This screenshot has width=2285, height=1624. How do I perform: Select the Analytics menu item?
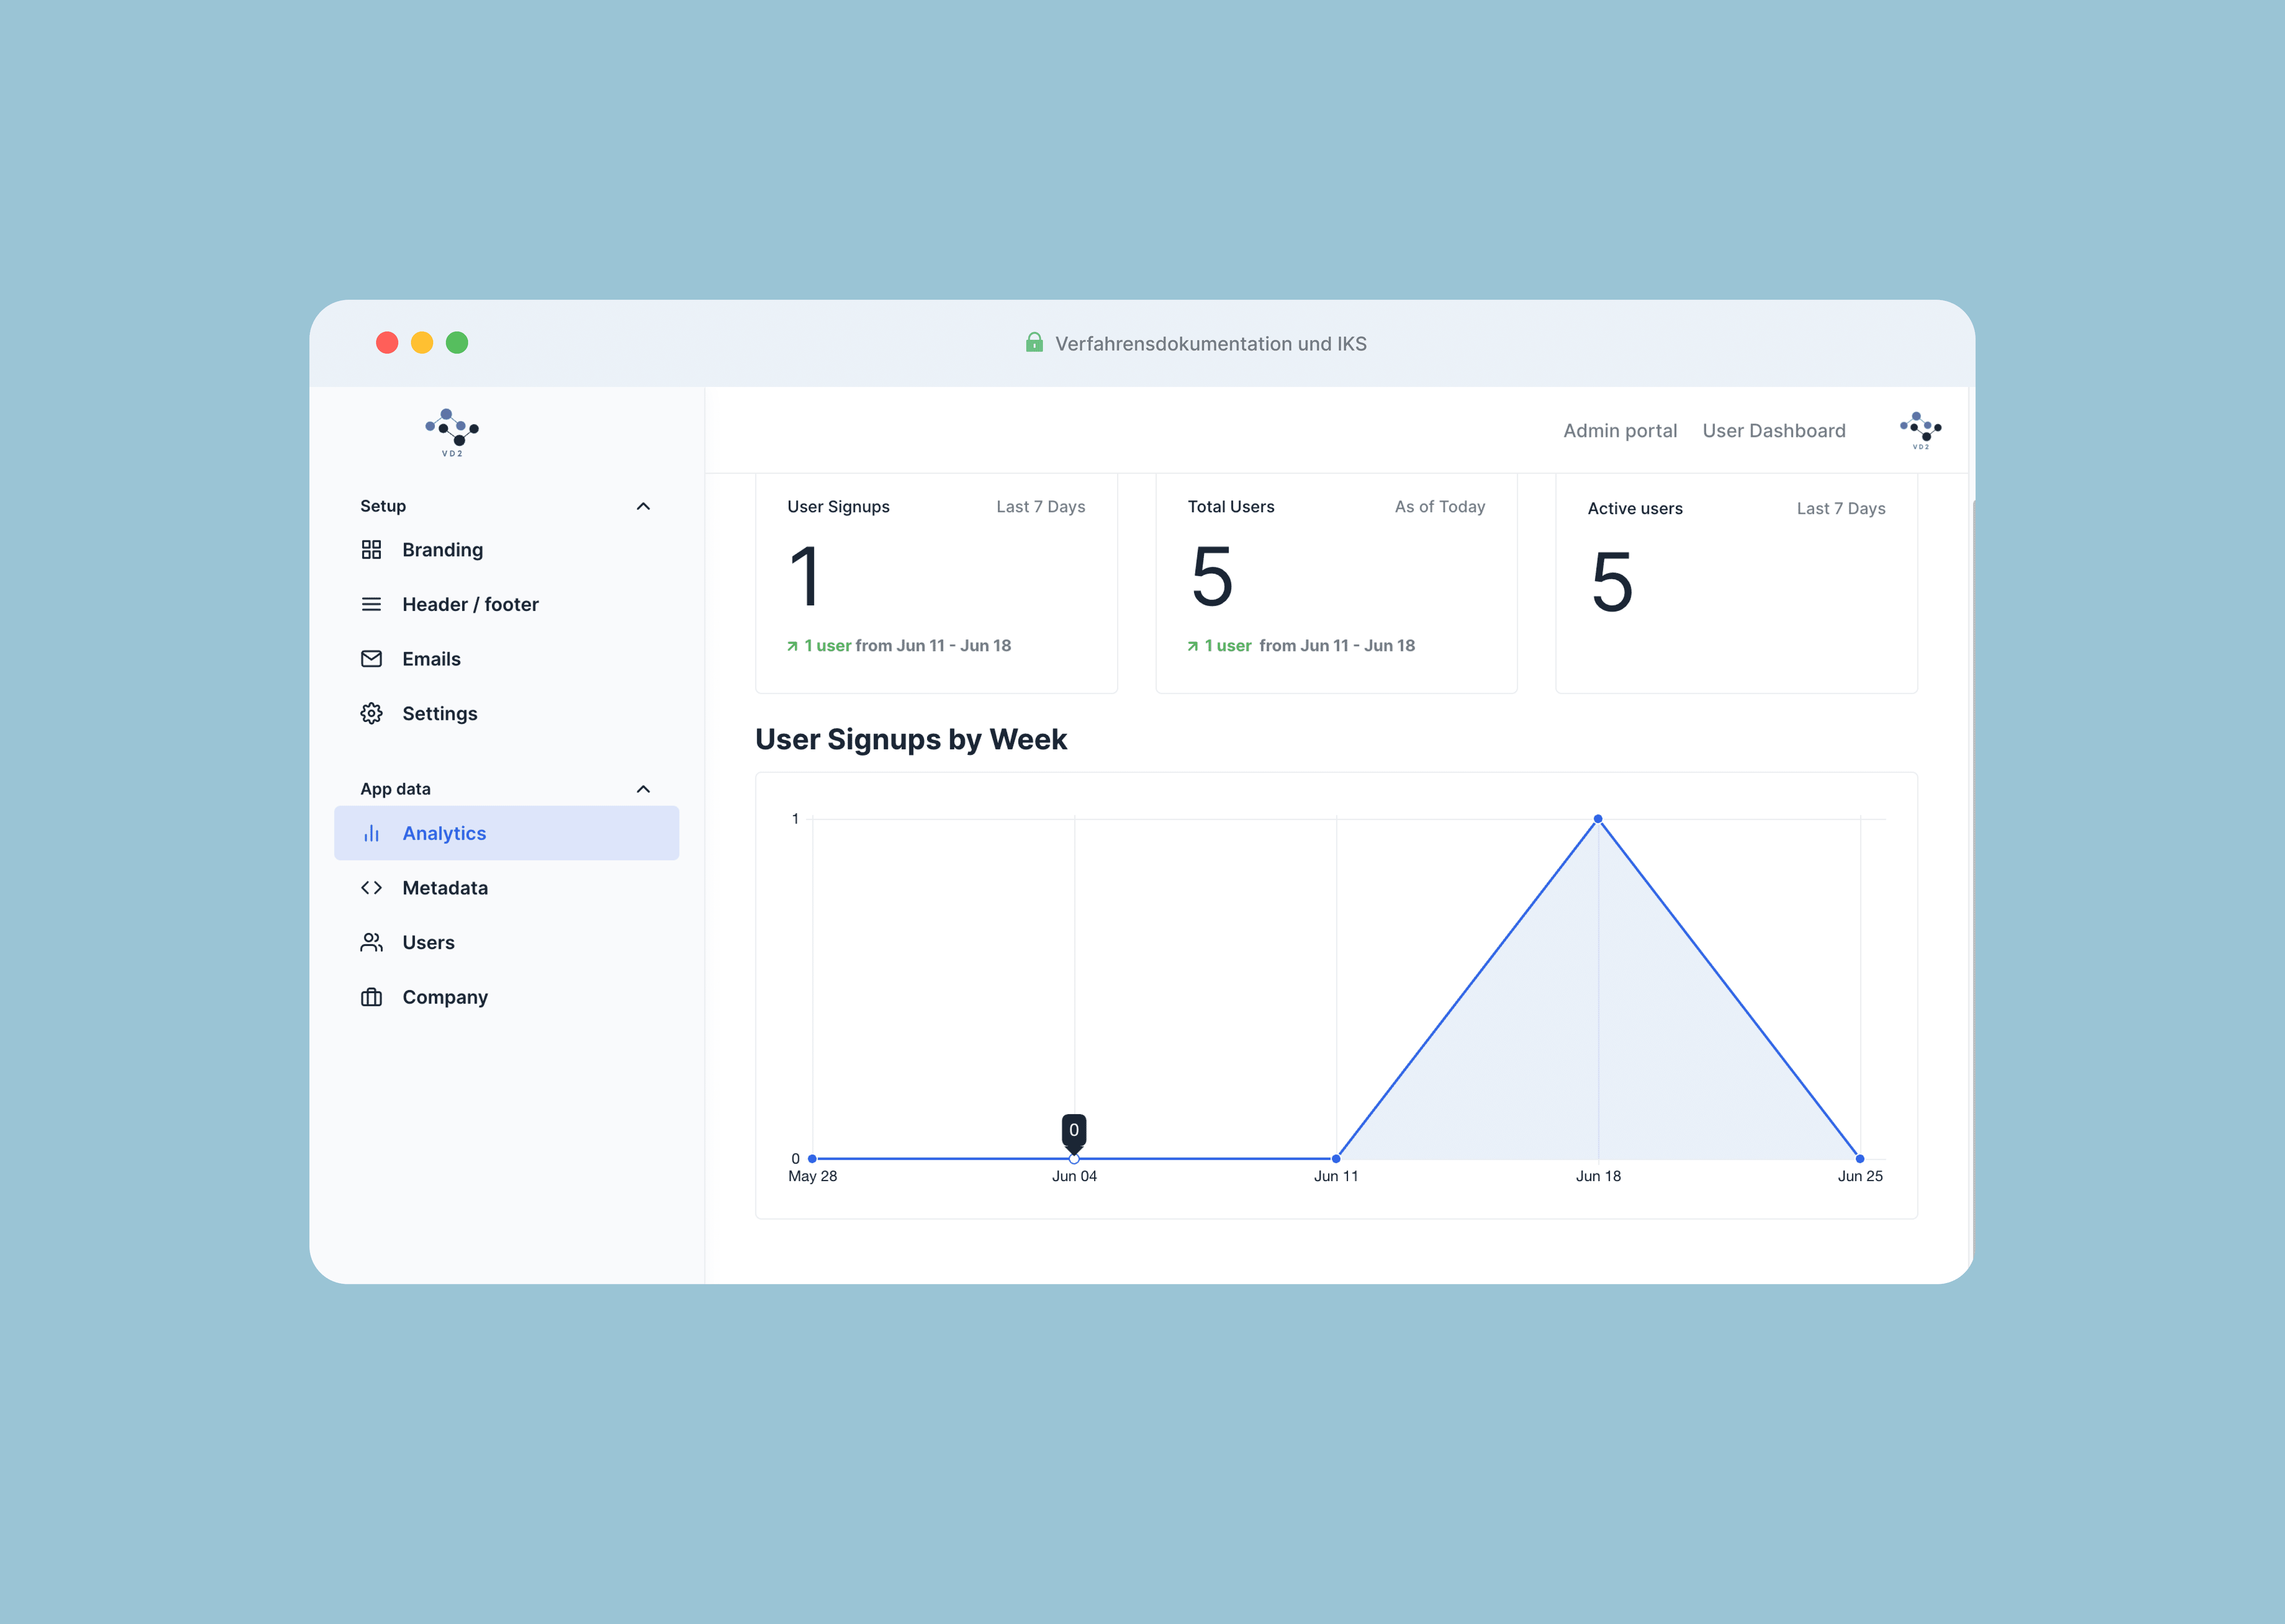point(506,833)
